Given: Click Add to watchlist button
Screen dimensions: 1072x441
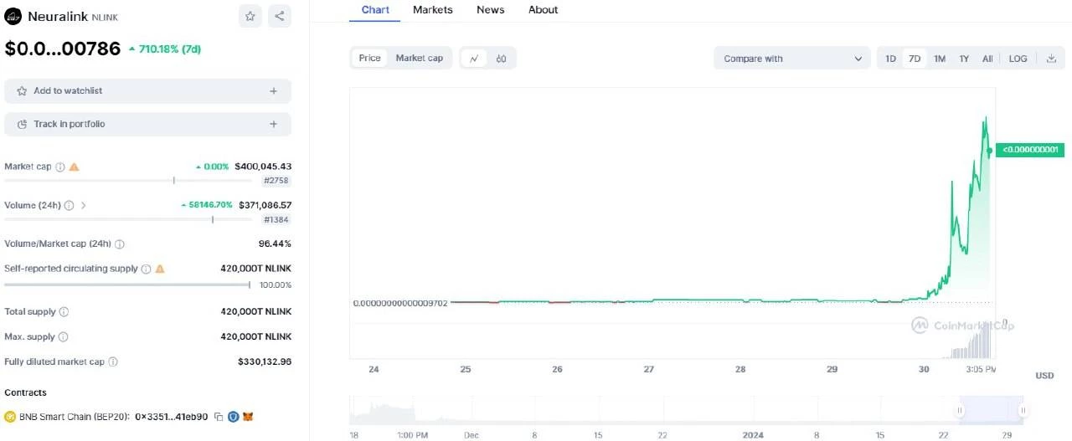Looking at the screenshot, I should 147,91.
